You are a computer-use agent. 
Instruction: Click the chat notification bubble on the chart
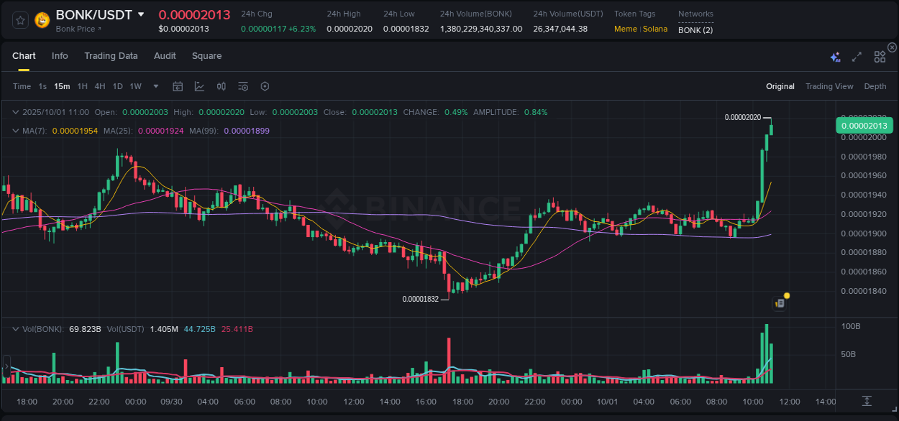(779, 303)
